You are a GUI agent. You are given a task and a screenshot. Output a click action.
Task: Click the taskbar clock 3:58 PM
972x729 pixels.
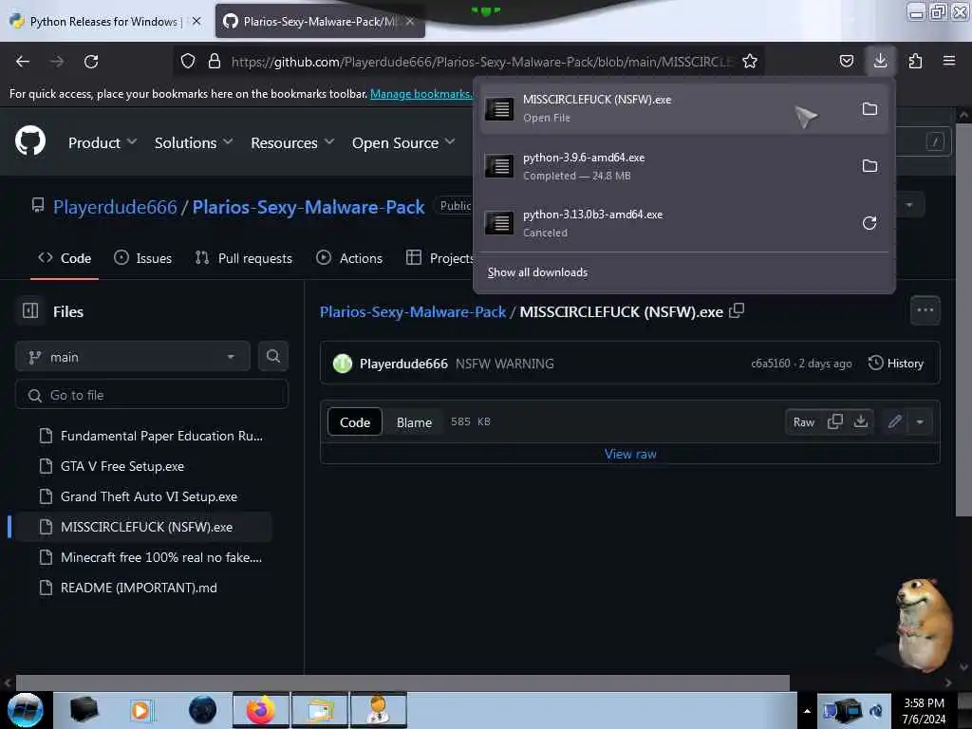click(924, 703)
